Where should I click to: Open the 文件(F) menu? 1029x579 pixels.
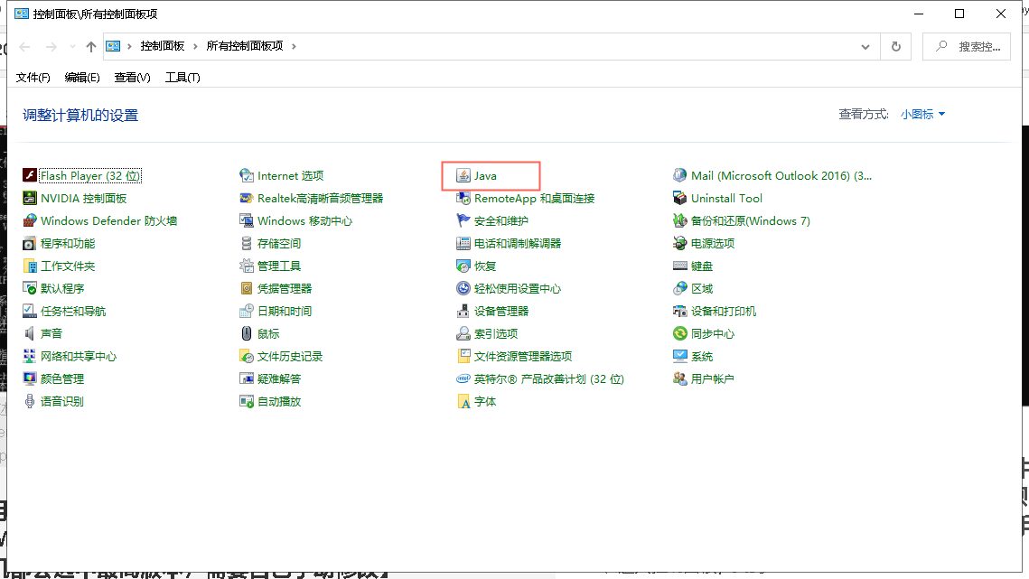[x=33, y=78]
